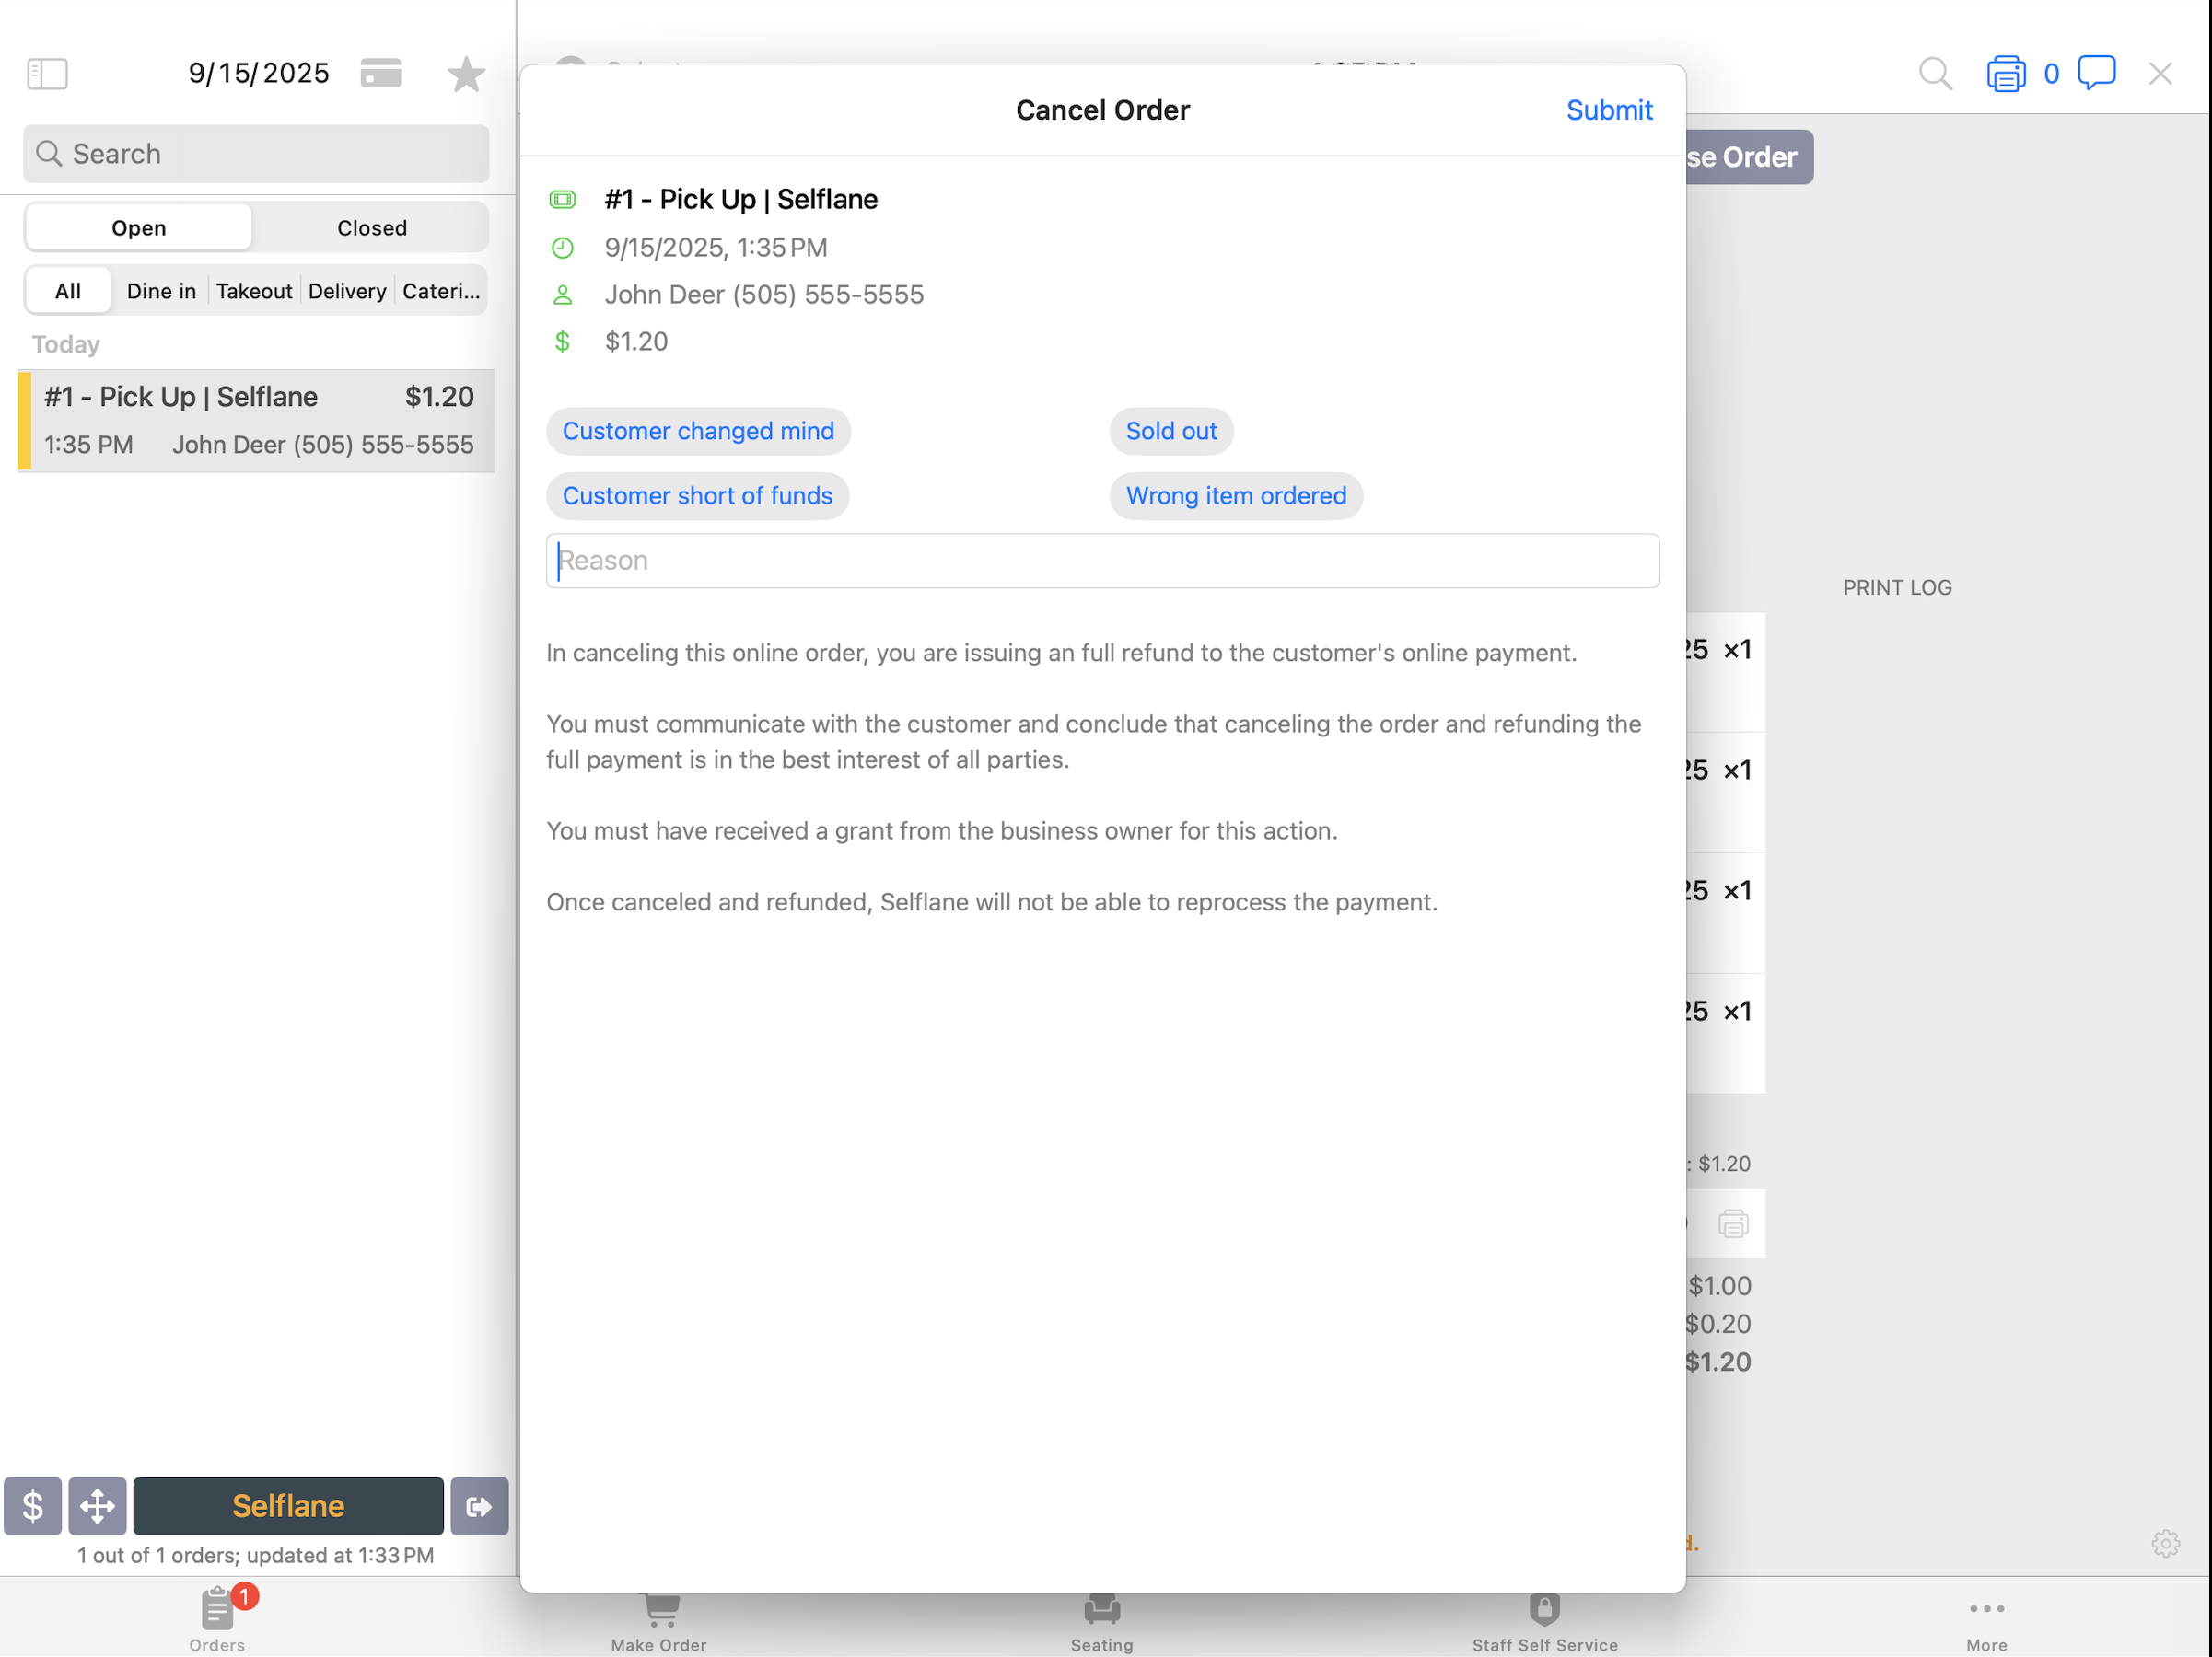Click the sign-out arrow icon

point(479,1505)
